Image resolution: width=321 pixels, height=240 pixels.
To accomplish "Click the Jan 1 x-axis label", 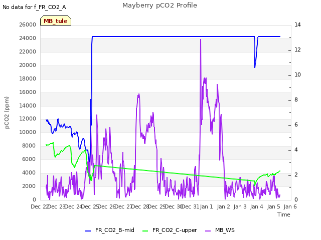I will point(206,206).
